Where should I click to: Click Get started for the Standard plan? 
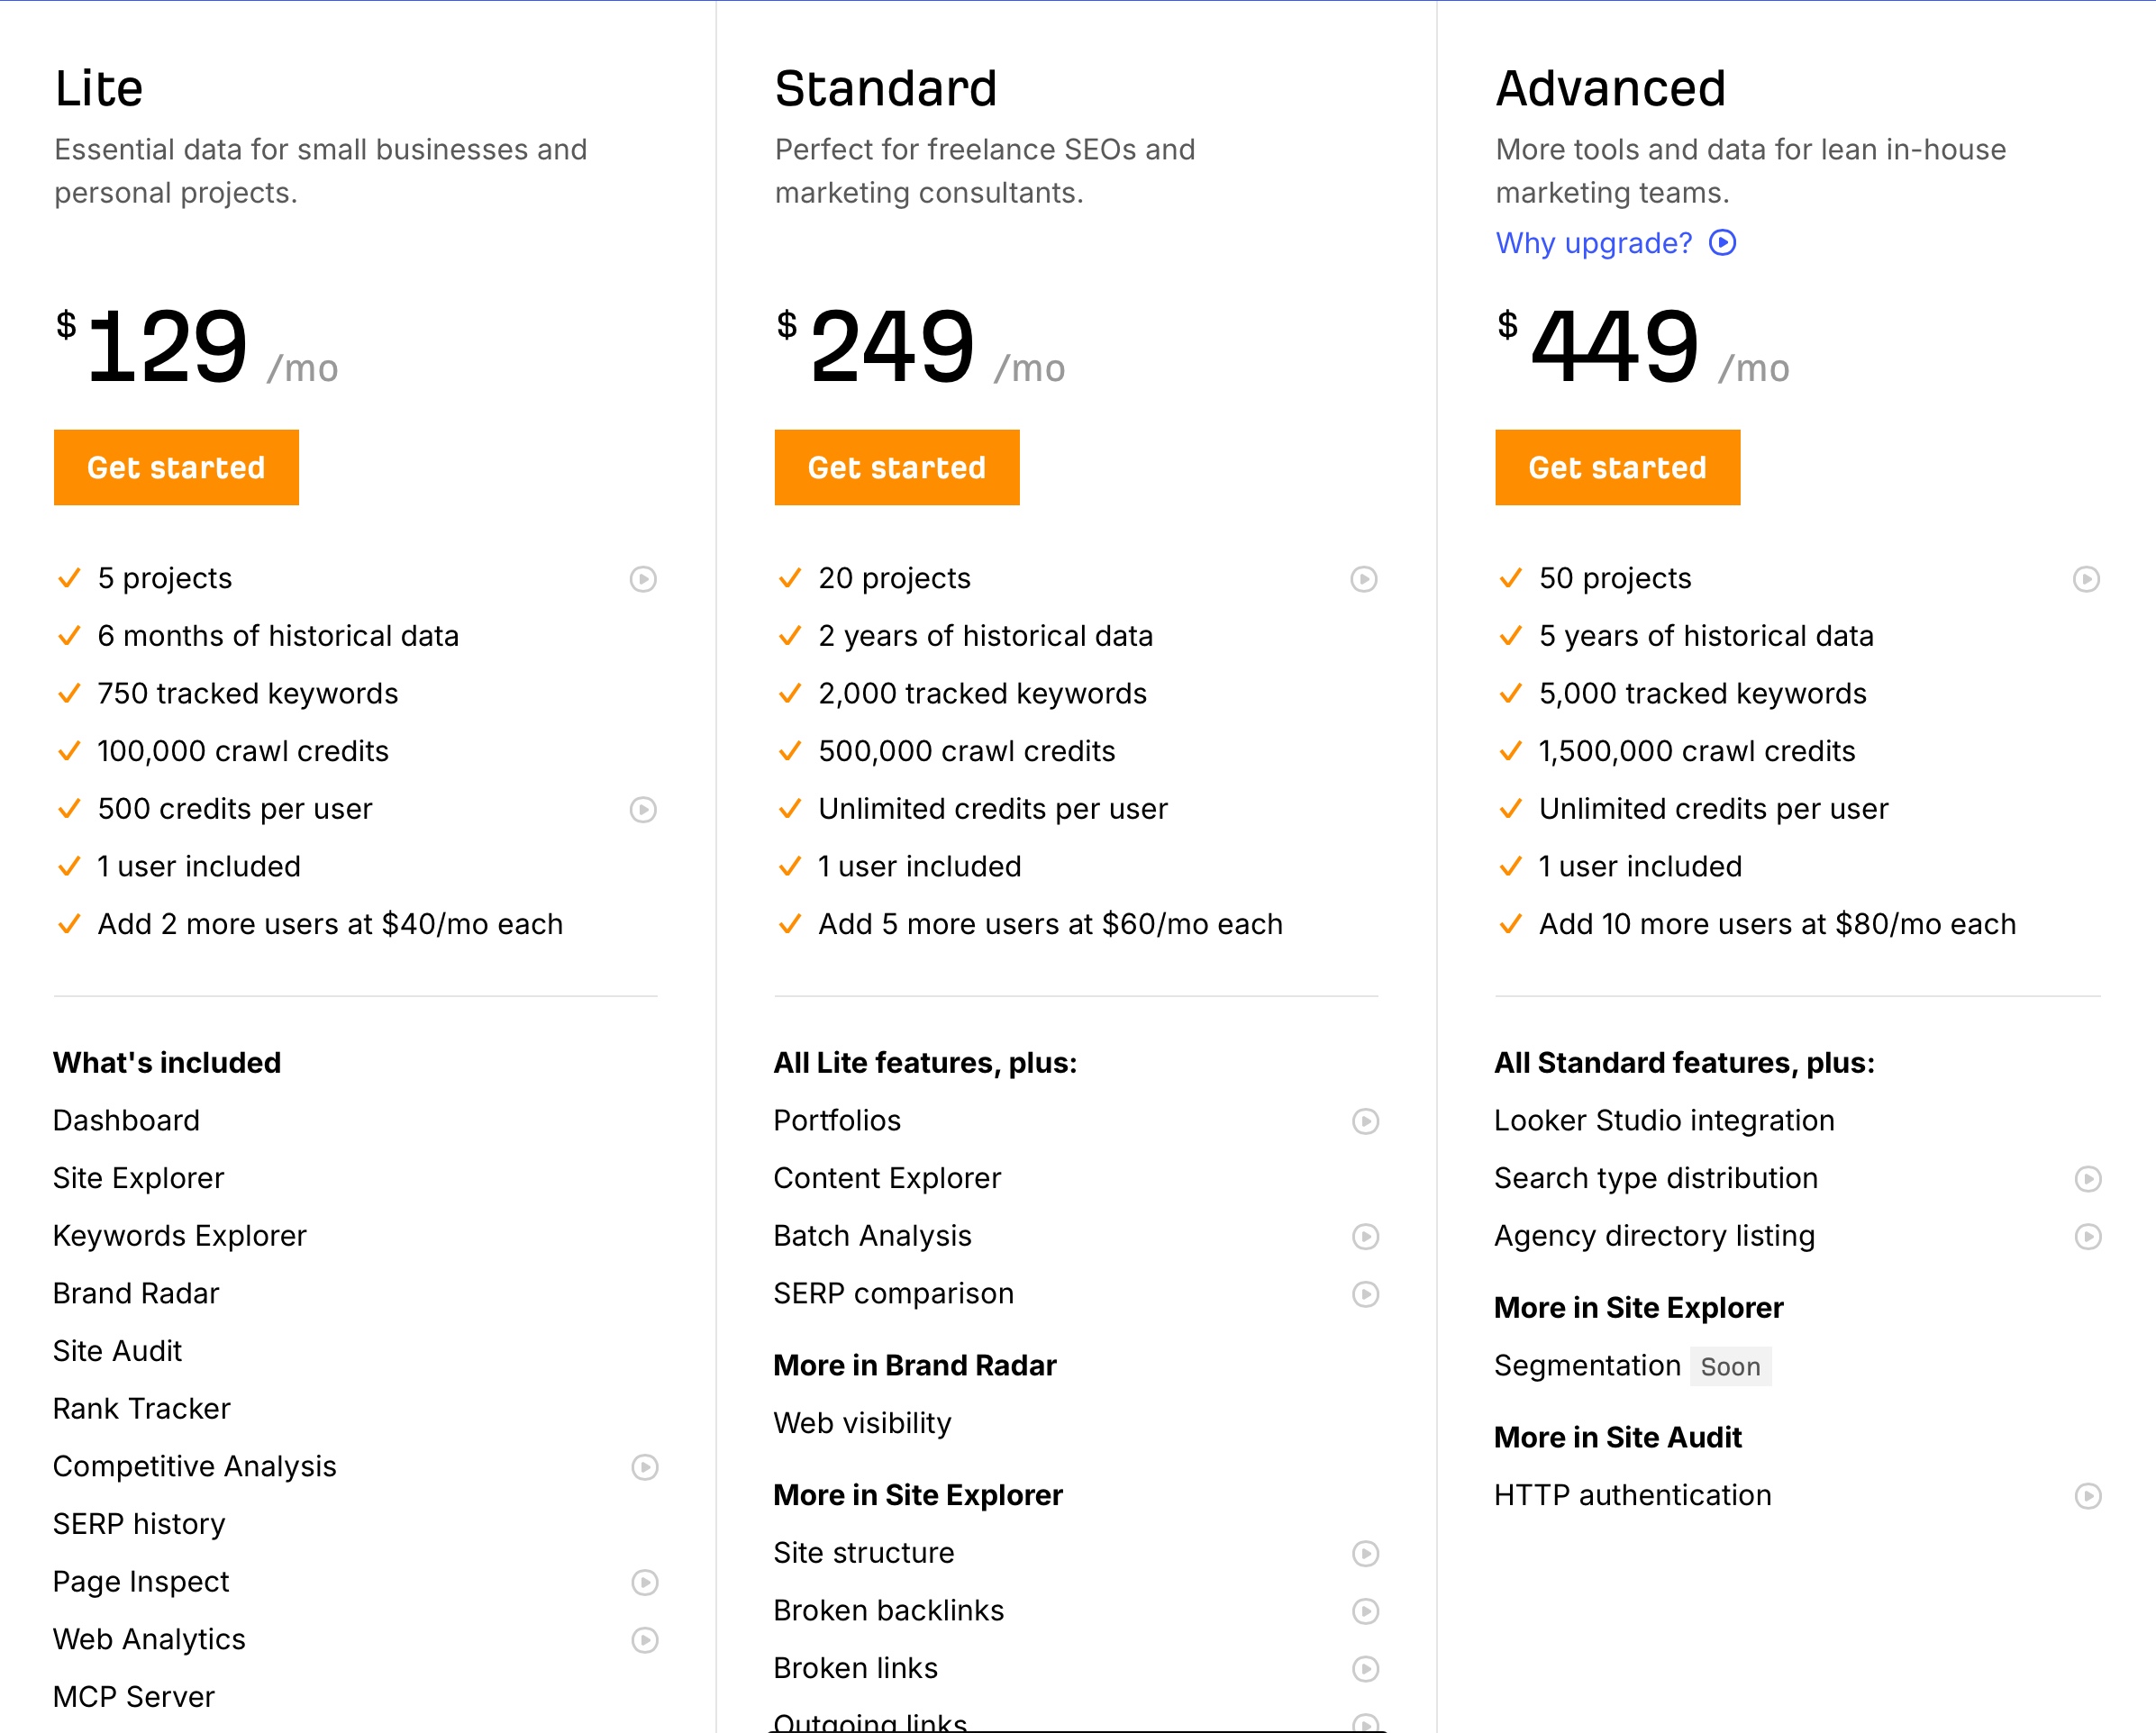point(897,467)
